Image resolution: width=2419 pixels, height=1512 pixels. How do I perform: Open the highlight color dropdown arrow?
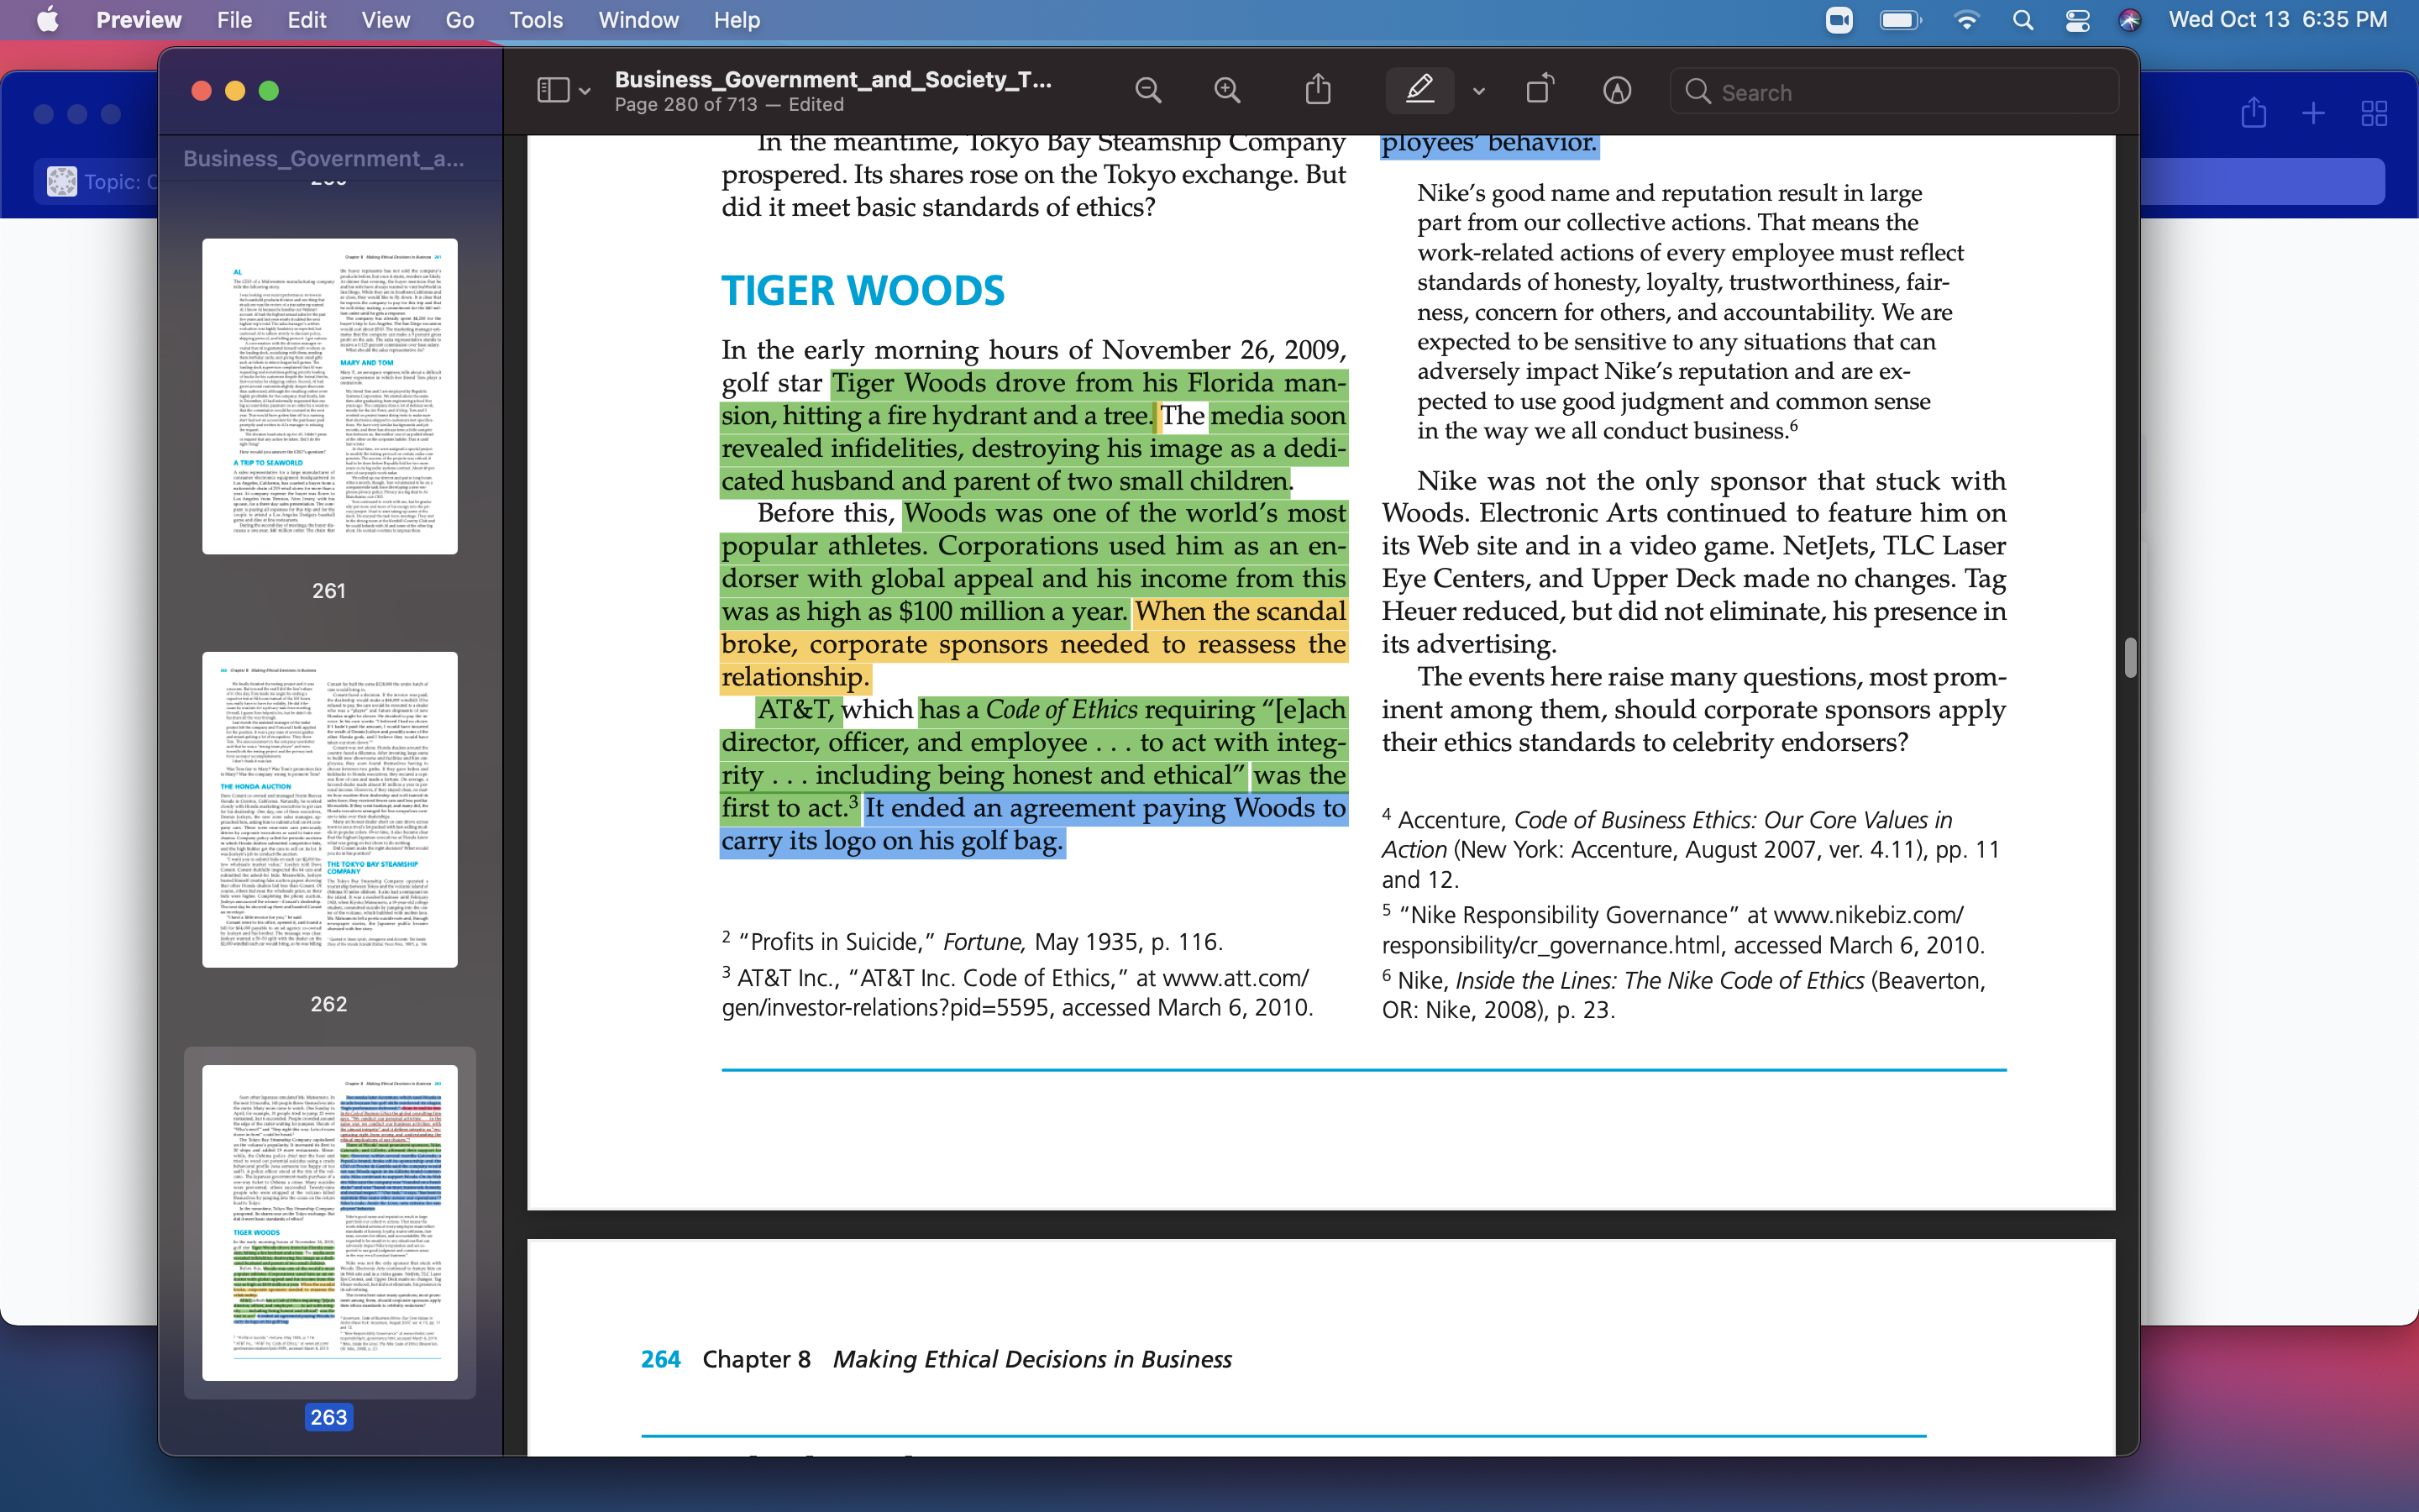point(1478,92)
